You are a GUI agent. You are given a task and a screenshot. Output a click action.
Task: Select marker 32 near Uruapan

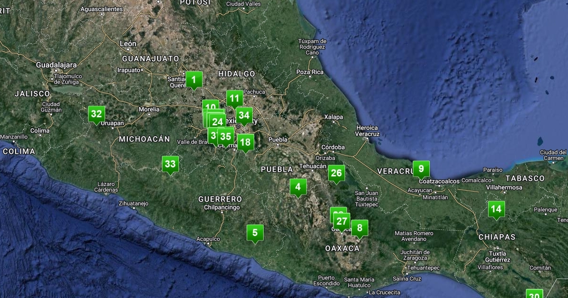97,114
